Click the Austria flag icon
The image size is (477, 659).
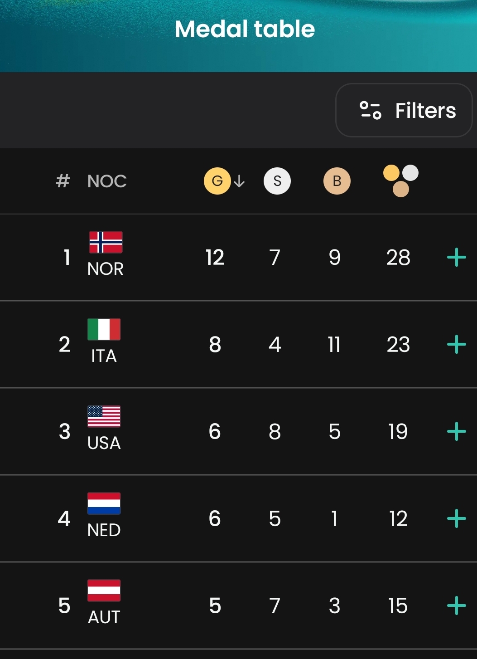(104, 591)
